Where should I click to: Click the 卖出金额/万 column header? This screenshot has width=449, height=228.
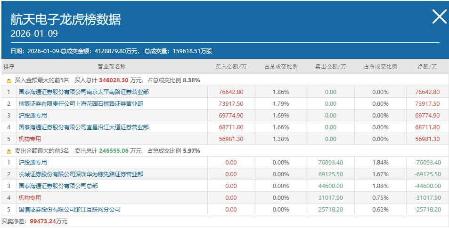[x=330, y=67]
